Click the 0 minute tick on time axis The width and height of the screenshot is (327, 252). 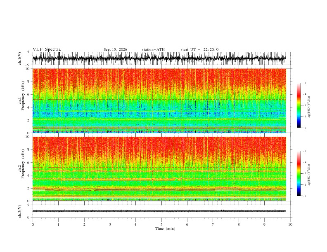click(33, 224)
